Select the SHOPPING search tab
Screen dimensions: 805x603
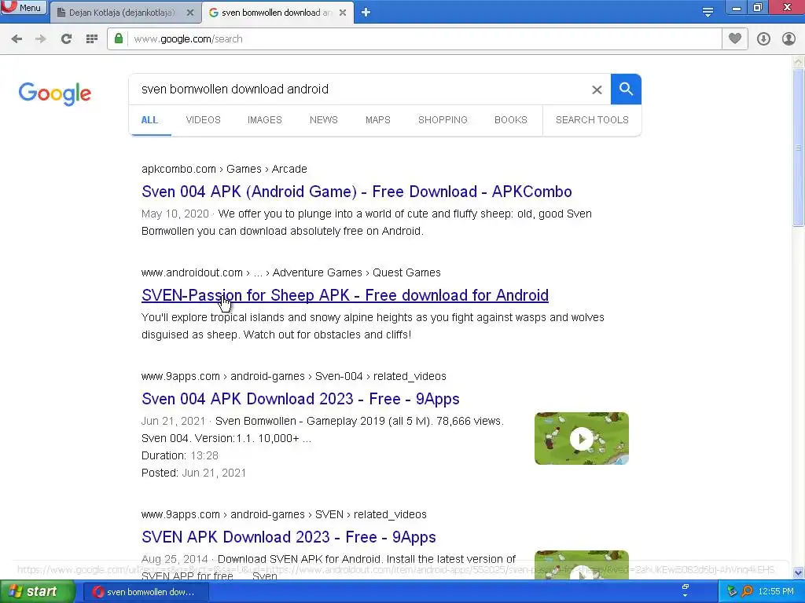[443, 120]
